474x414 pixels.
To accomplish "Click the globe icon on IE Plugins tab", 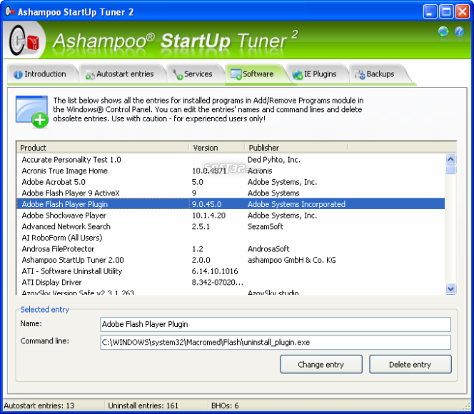I will pyautogui.click(x=298, y=74).
